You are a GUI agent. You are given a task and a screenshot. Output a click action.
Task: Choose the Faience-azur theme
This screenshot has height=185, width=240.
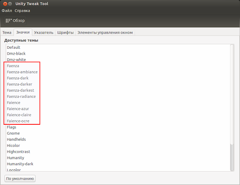(x=118, y=109)
